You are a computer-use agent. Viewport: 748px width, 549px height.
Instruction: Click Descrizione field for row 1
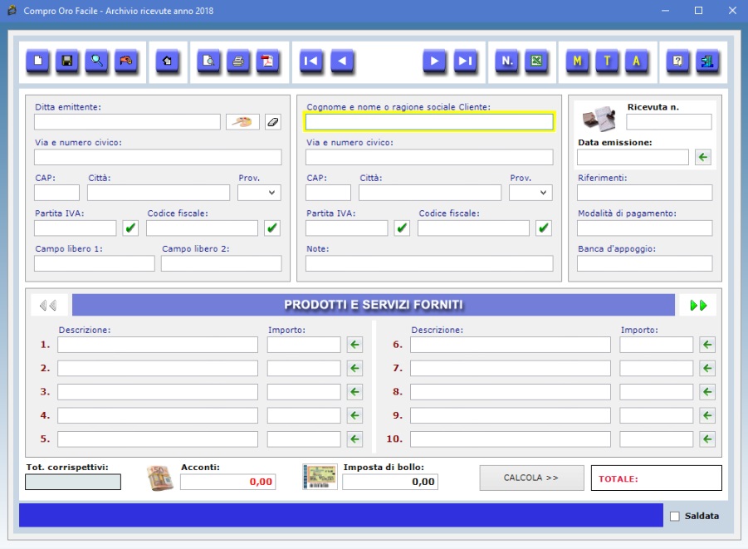click(x=158, y=345)
